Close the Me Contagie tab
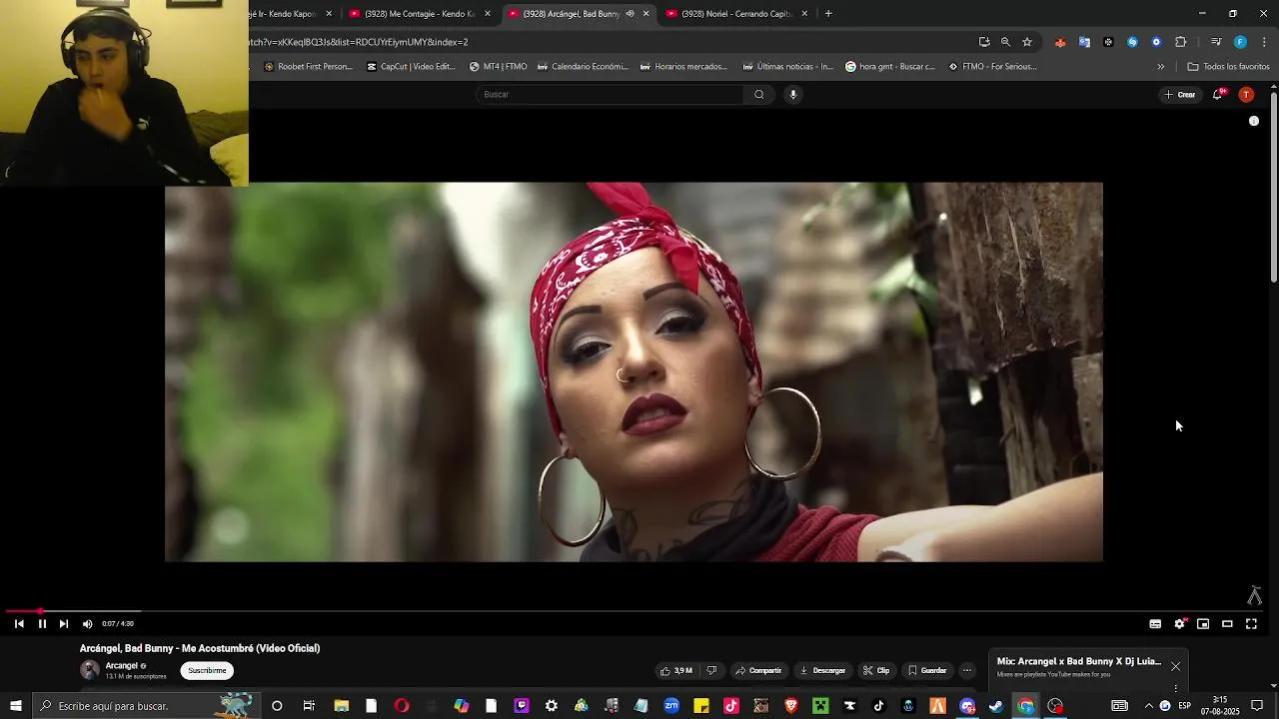1279x719 pixels. pos(488,14)
